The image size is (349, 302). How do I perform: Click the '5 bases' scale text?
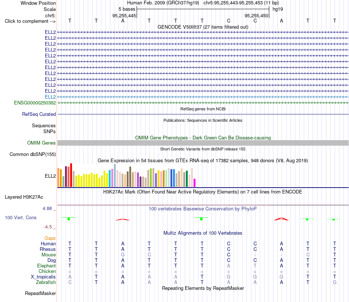coord(127,9)
